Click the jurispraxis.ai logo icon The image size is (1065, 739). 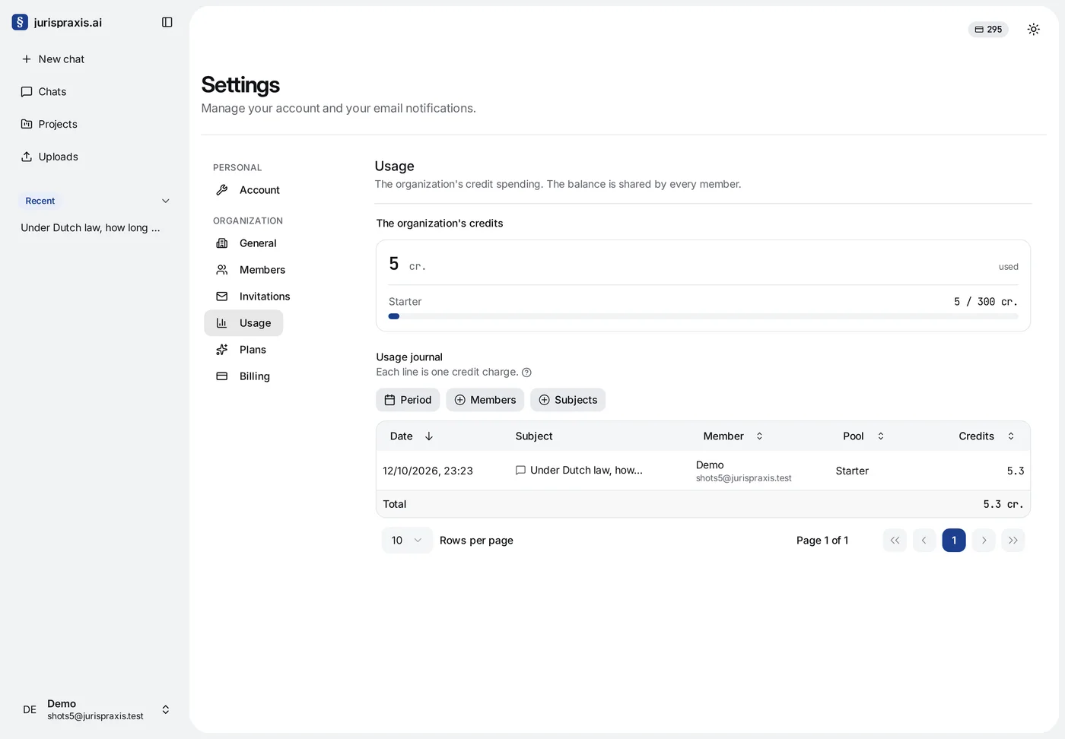[20, 22]
